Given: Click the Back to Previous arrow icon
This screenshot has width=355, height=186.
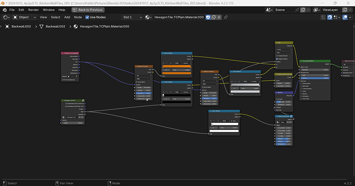Looking at the screenshot, I should tap(75, 10).
